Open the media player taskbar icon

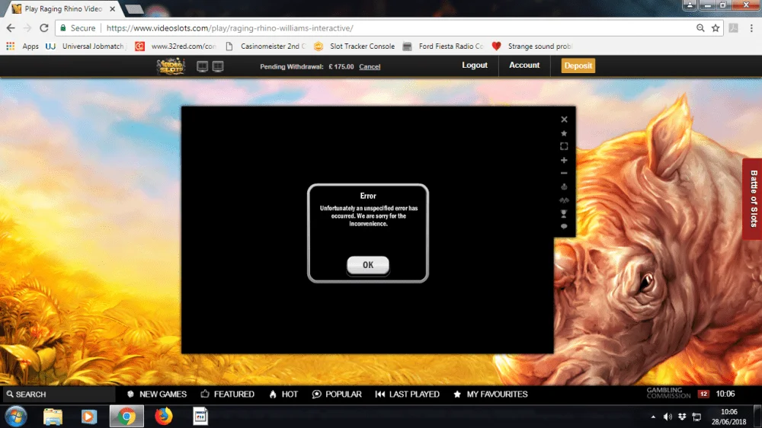(x=89, y=417)
